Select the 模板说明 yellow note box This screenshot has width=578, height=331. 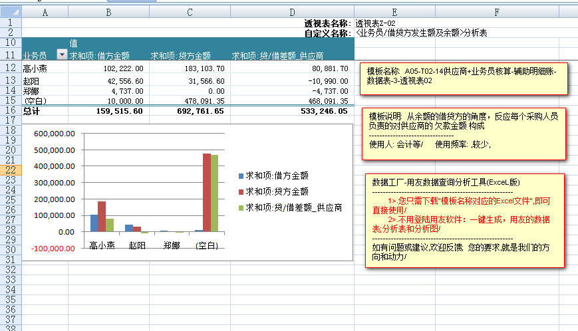click(463, 134)
